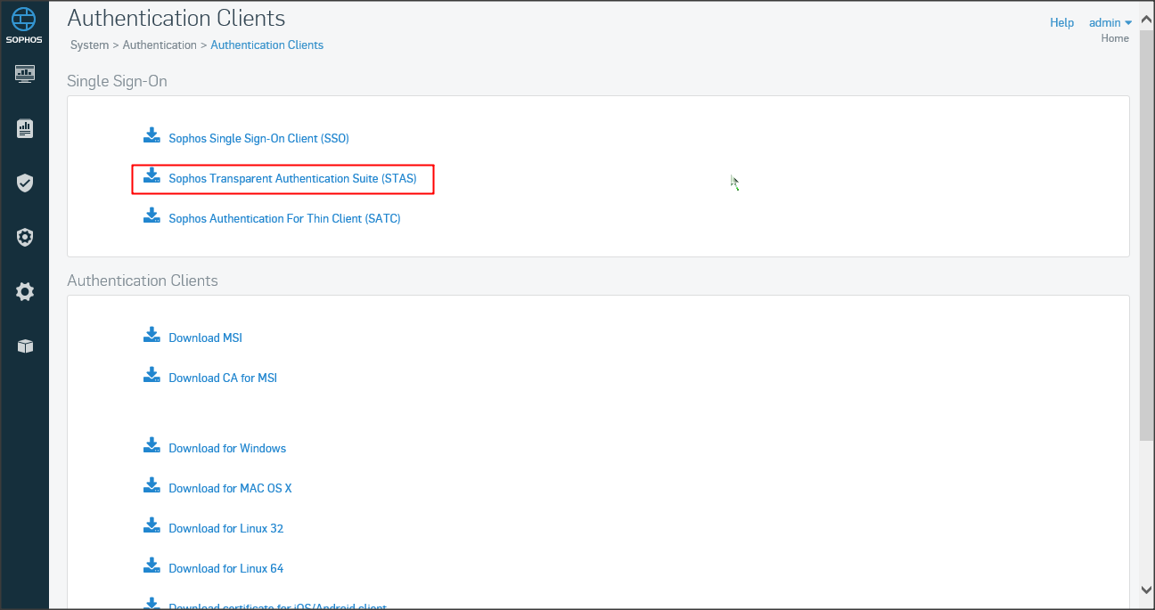Image resolution: width=1155 pixels, height=610 pixels.
Task: Open the gear settings sidebar icon
Action: [x=25, y=292]
